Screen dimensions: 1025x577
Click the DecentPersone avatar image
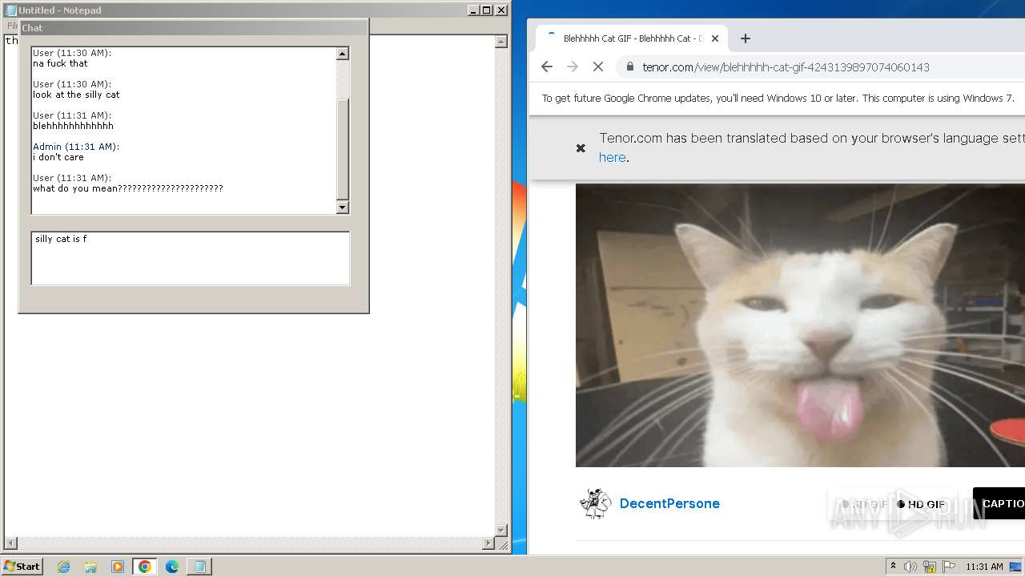coord(595,503)
